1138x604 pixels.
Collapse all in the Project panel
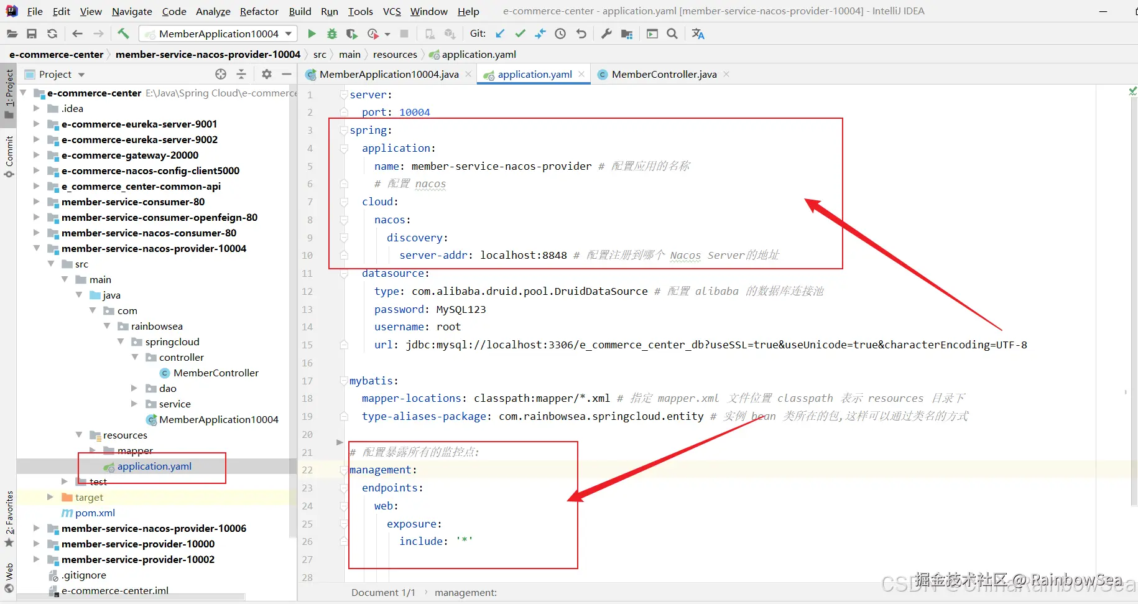coord(241,74)
